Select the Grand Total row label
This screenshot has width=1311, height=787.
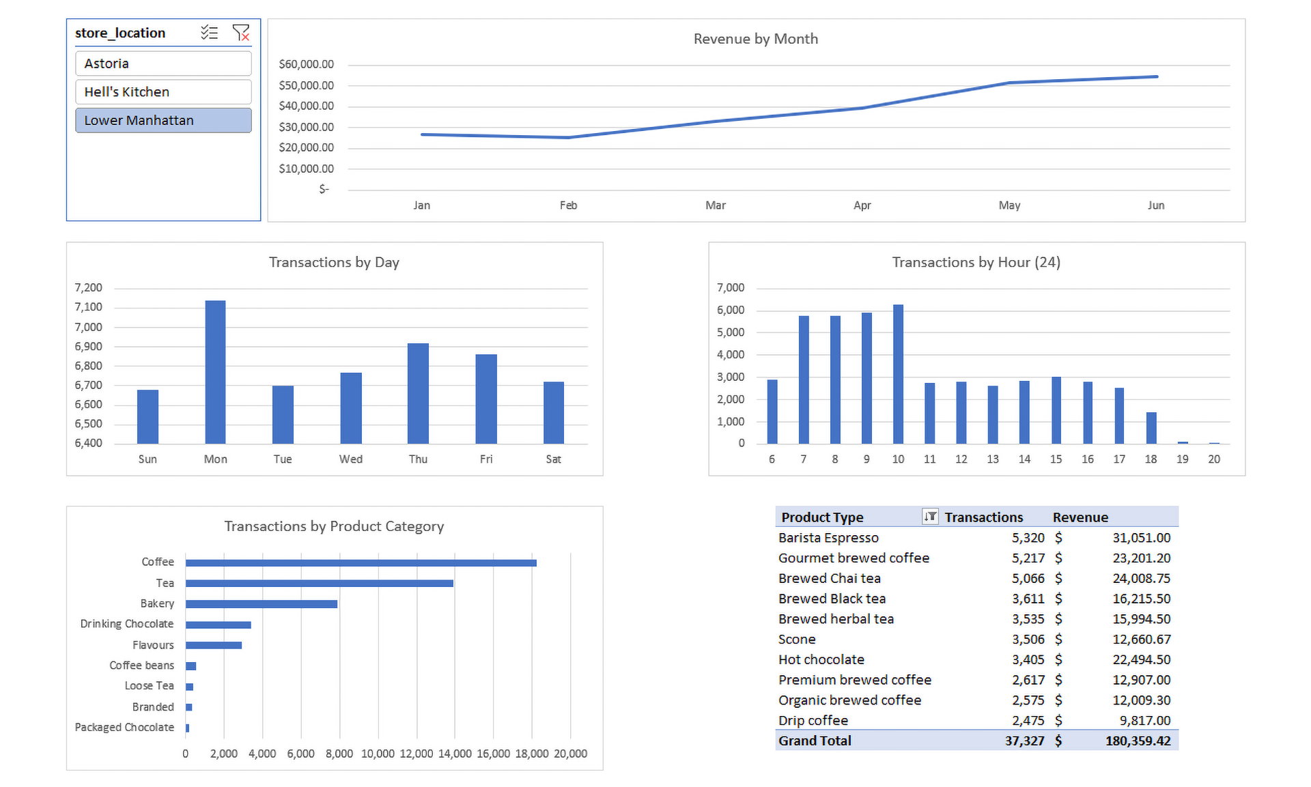[815, 741]
